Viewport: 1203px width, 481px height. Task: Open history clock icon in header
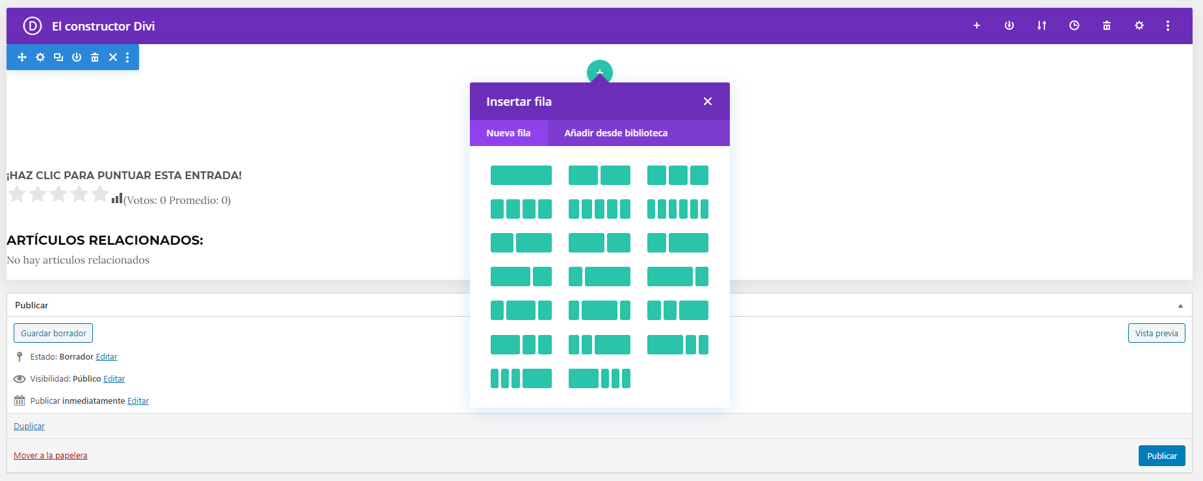pyautogui.click(x=1074, y=25)
